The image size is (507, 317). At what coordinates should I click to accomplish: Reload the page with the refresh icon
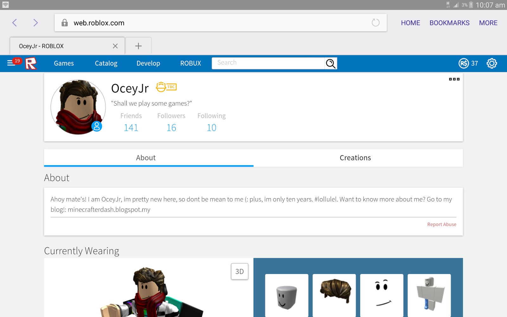375,23
